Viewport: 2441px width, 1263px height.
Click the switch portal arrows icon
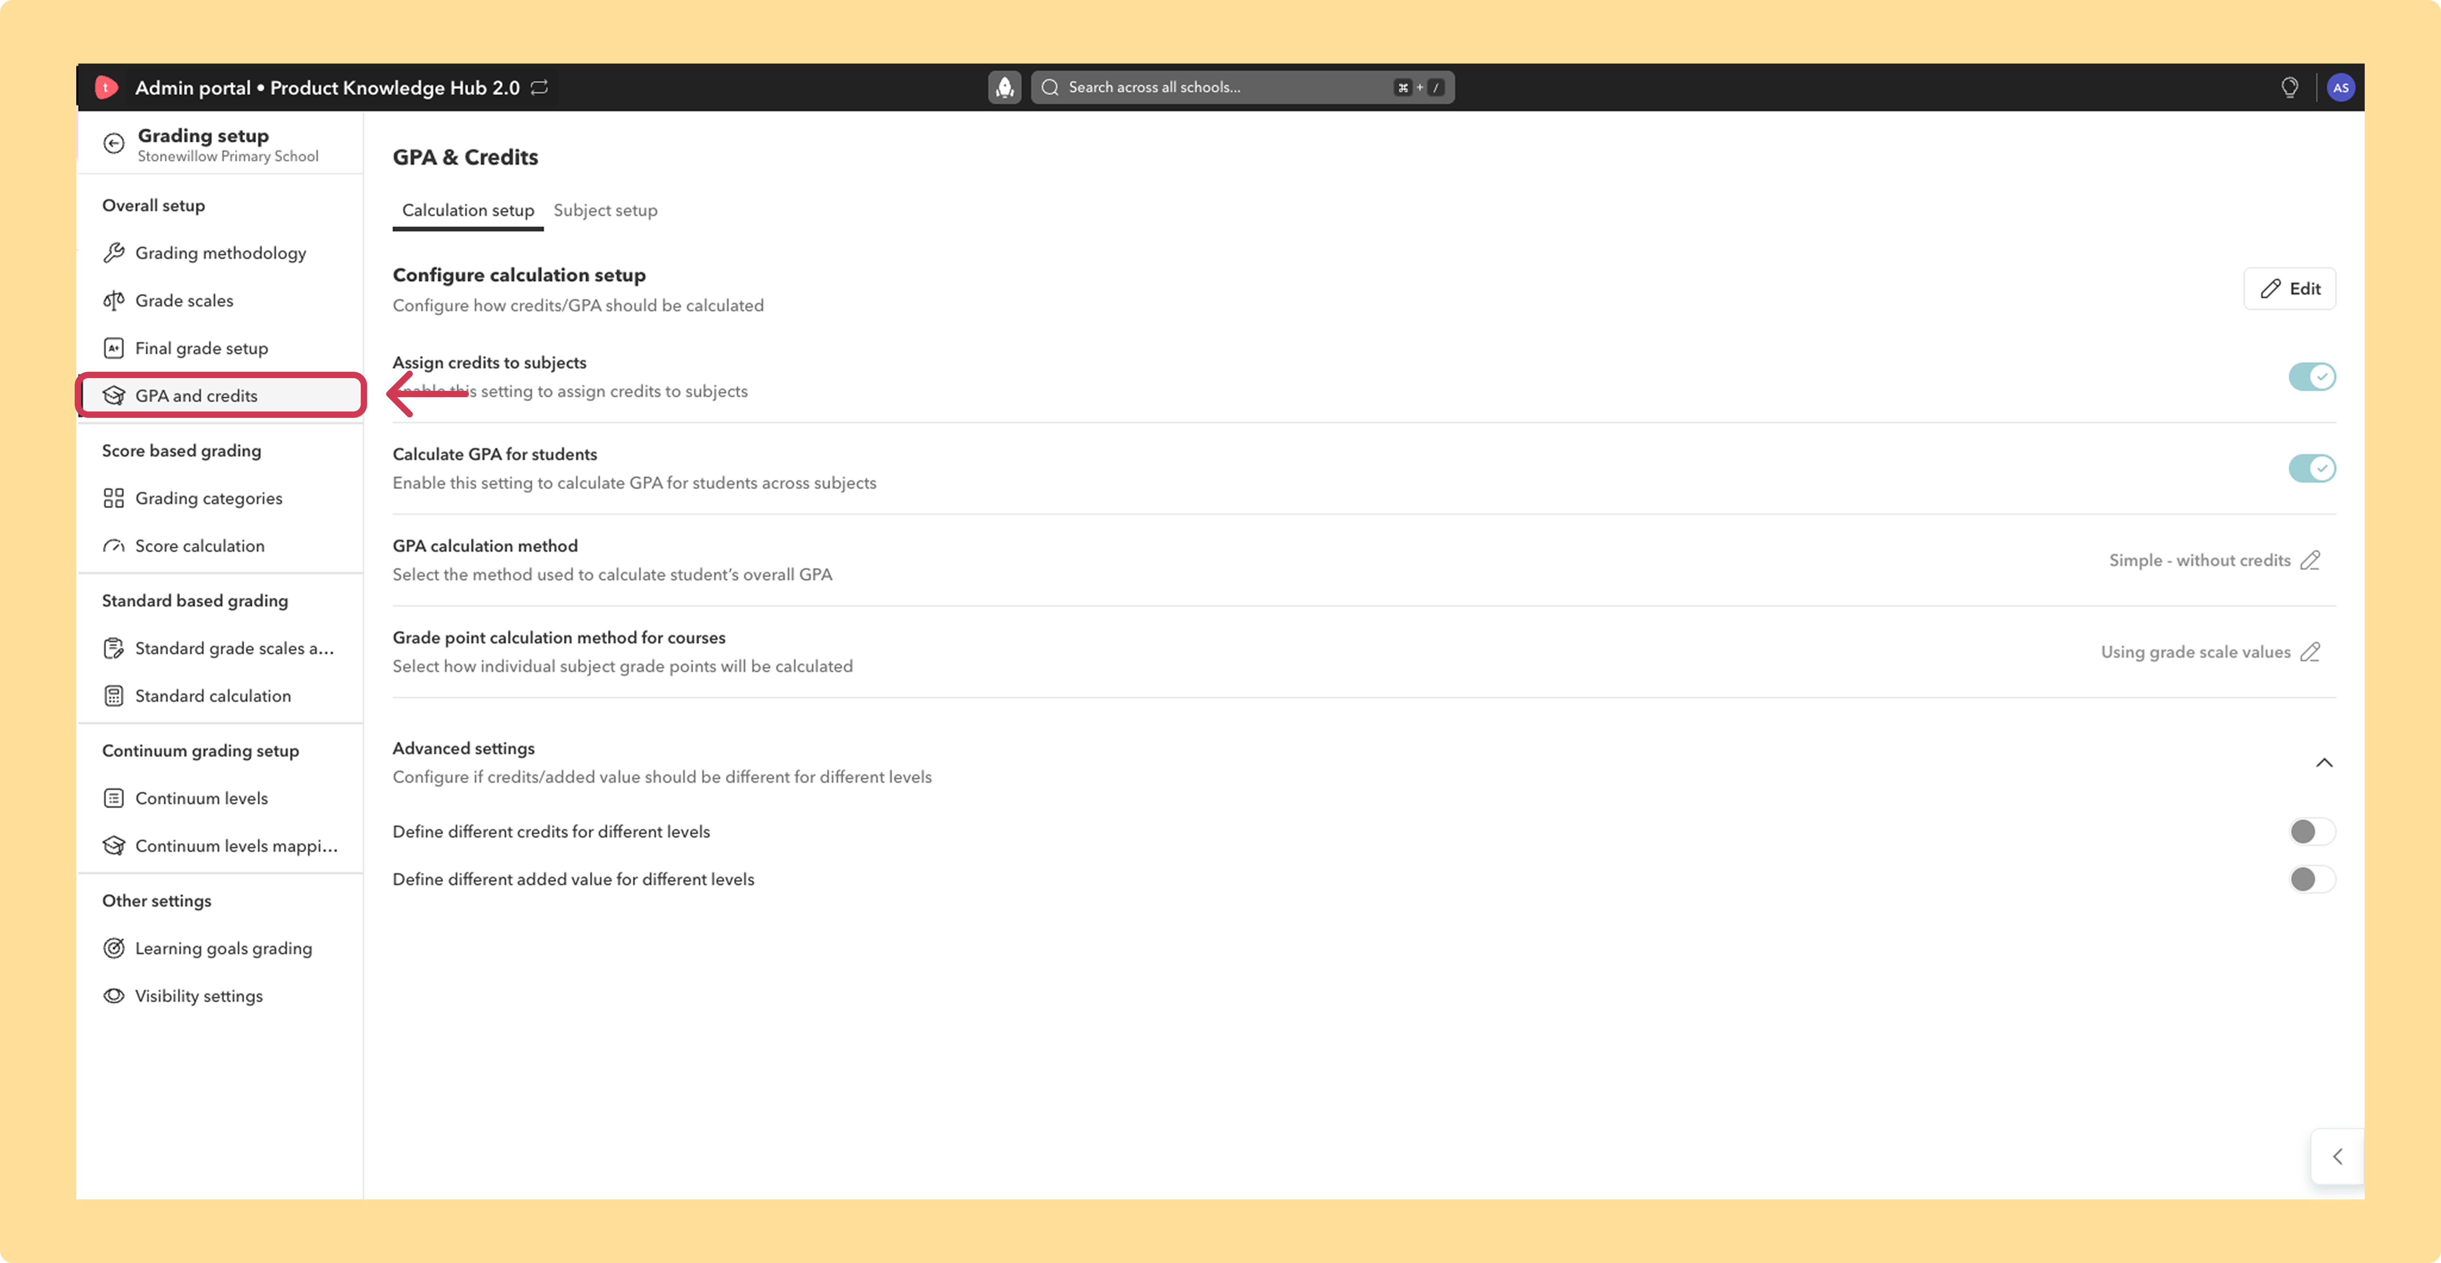[x=539, y=87]
